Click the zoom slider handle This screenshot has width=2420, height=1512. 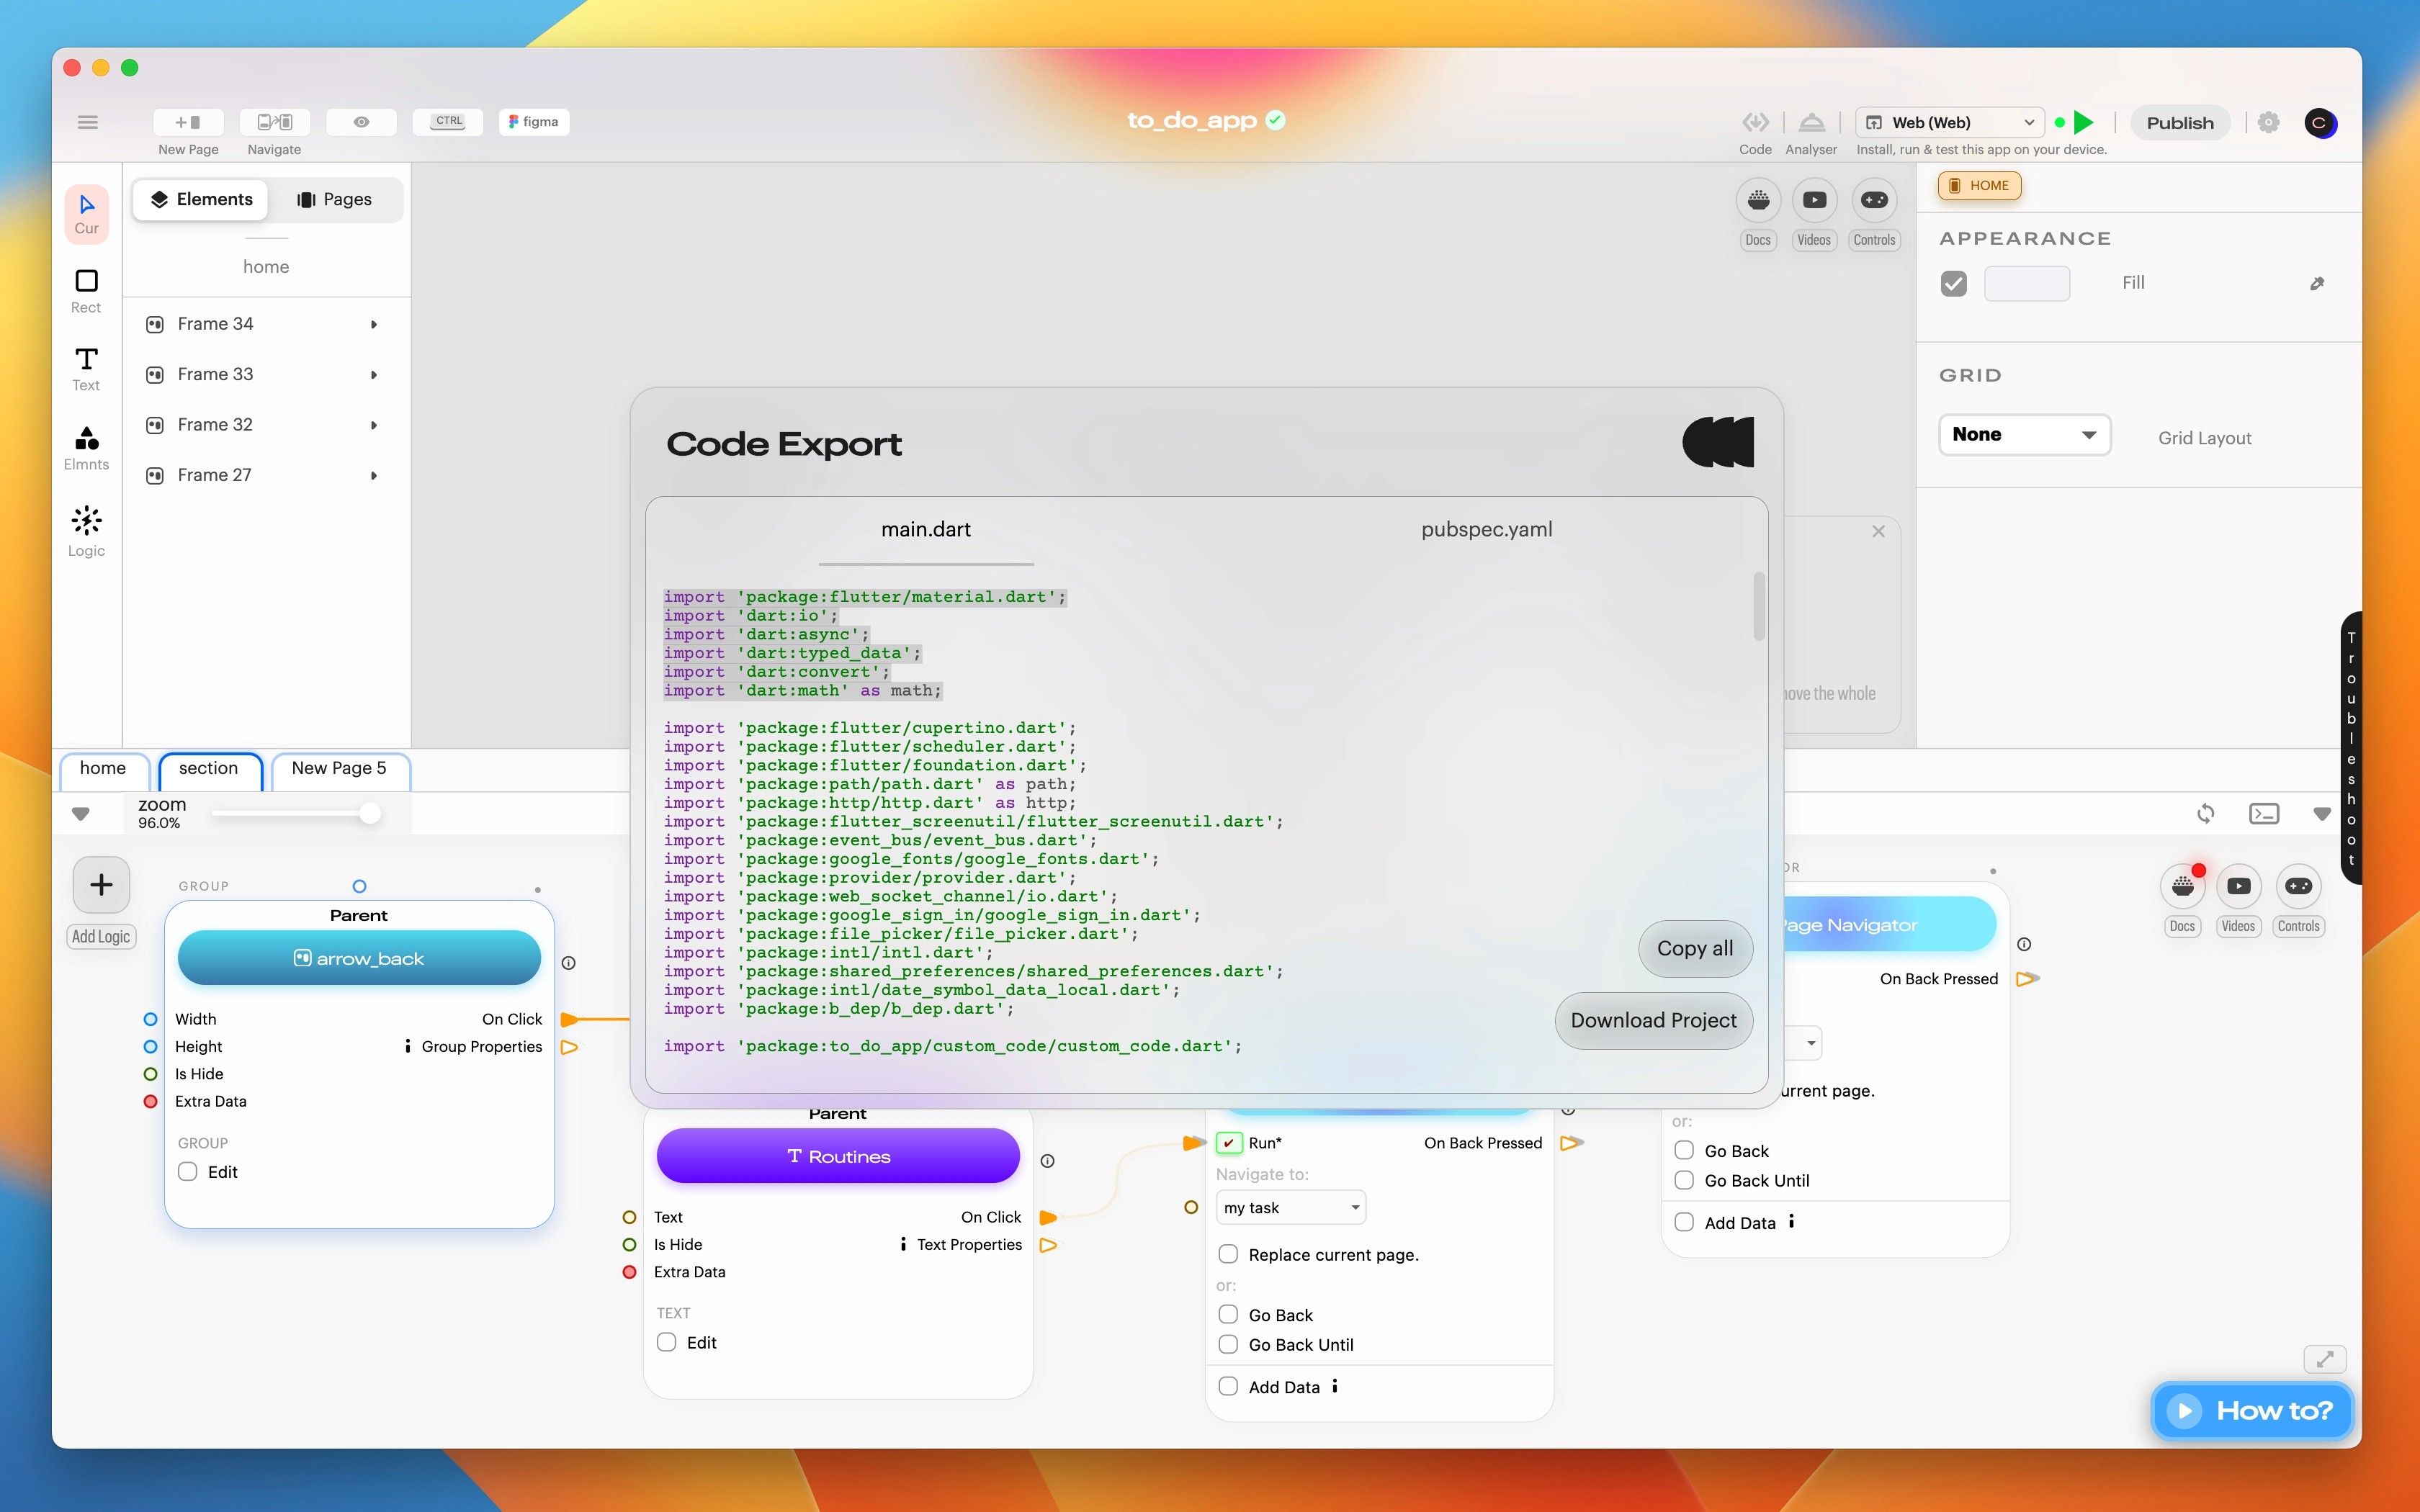[370, 814]
